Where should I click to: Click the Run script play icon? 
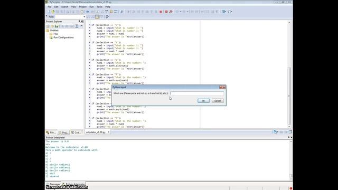pos(128,12)
